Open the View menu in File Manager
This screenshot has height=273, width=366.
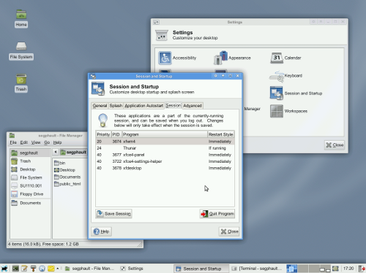(36, 142)
